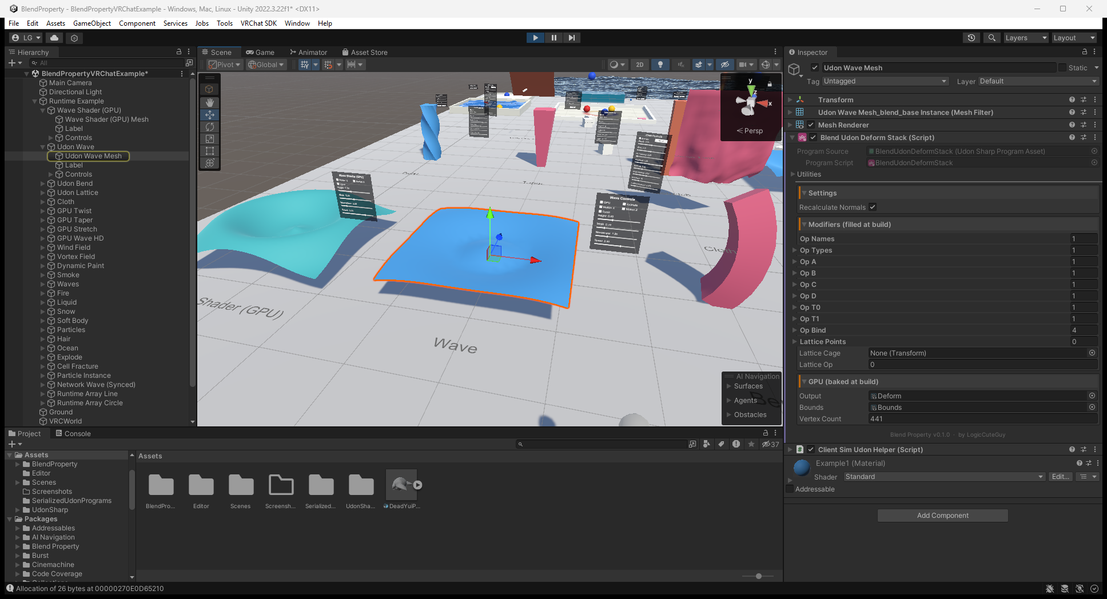Collapse Runtime Example in Hierarchy
The width and height of the screenshot is (1107, 599).
click(x=35, y=101)
